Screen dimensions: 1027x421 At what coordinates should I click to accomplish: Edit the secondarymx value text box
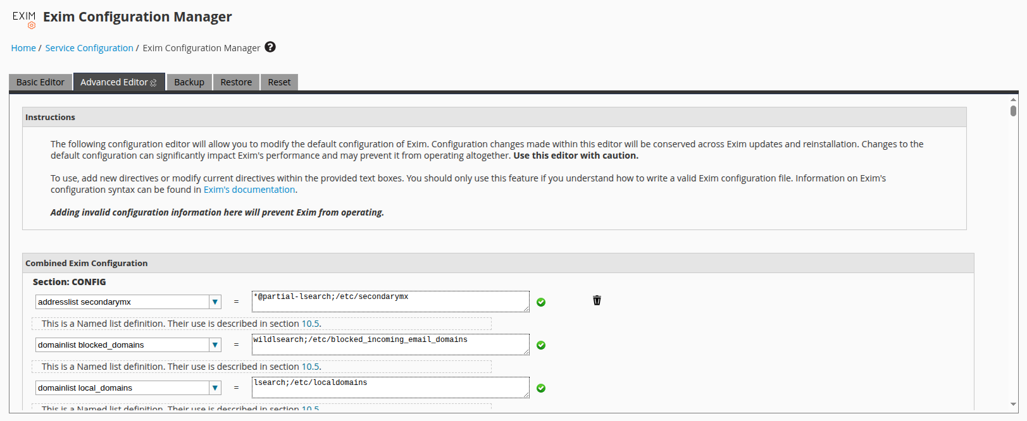pyautogui.click(x=390, y=302)
